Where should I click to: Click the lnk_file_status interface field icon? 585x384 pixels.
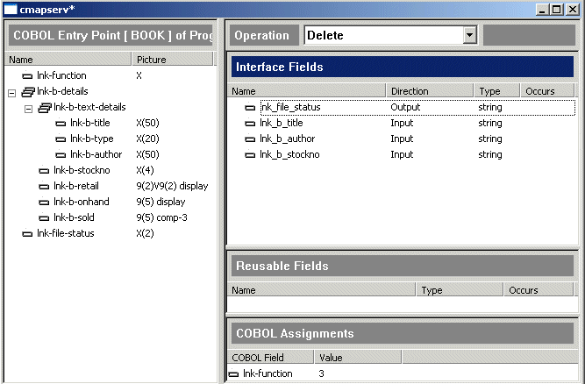pos(250,108)
